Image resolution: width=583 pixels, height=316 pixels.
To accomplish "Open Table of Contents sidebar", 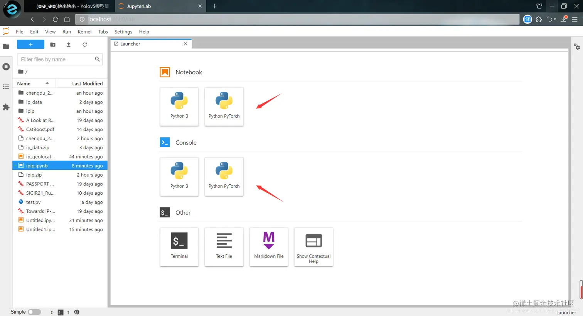I will click(x=6, y=87).
